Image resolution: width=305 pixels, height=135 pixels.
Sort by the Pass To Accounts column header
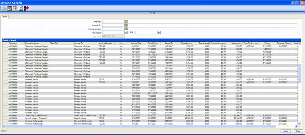point(251,43)
